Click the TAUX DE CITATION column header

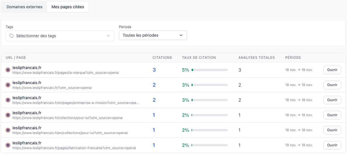199,58
